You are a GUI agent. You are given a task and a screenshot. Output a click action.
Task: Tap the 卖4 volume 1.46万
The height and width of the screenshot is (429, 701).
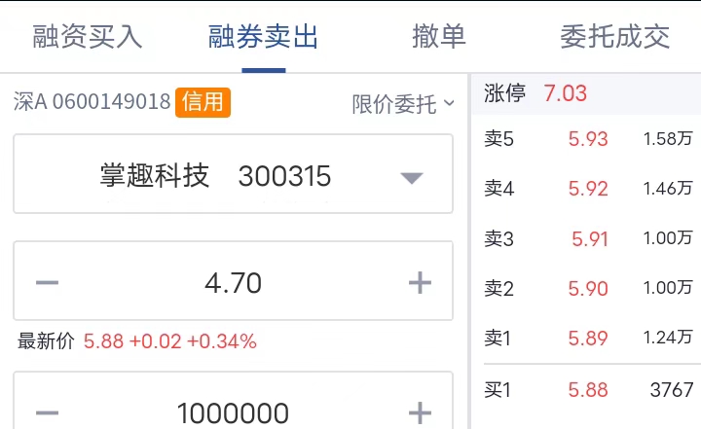(668, 189)
